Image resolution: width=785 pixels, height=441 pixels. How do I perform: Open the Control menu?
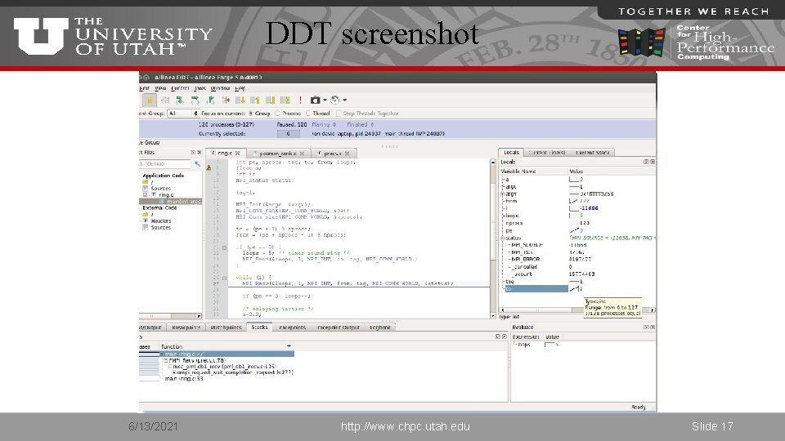click(x=180, y=88)
